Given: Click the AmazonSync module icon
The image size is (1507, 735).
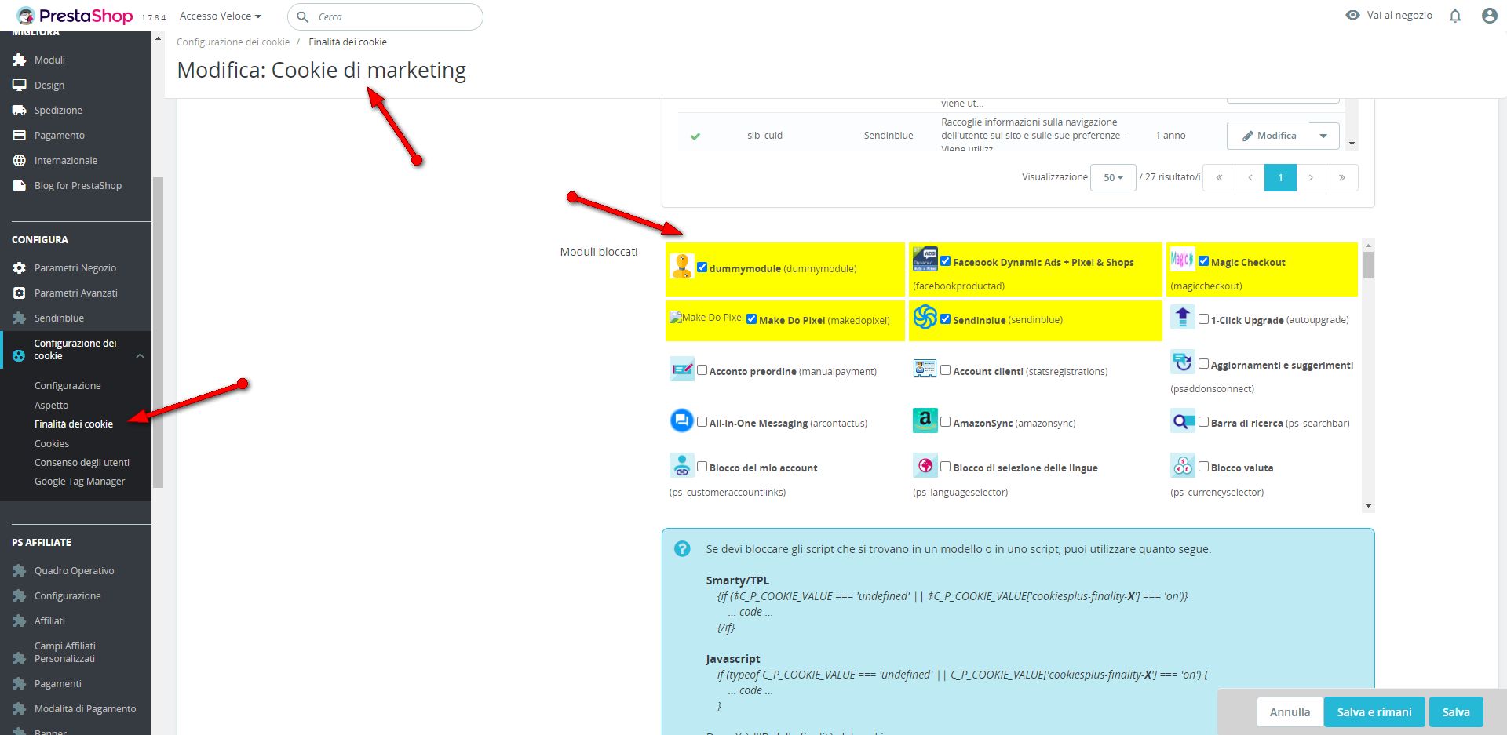Looking at the screenshot, I should 925,420.
